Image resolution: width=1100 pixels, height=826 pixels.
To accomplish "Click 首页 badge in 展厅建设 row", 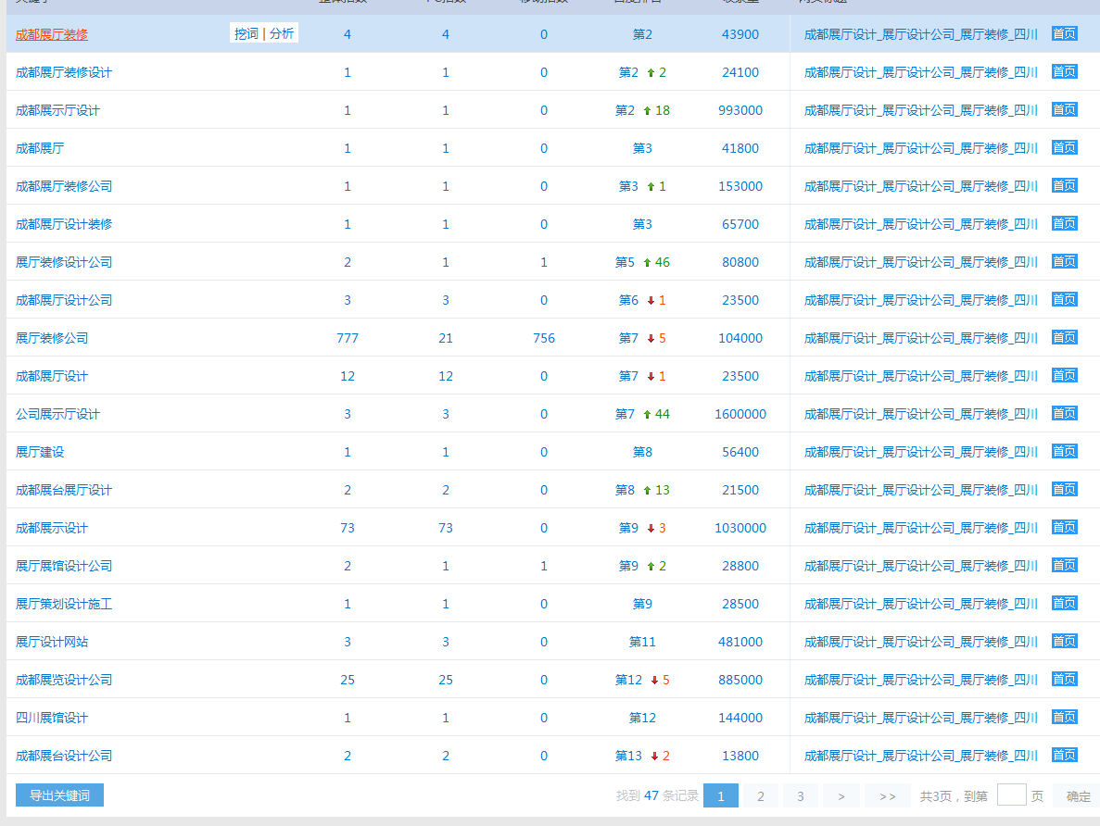I will [1064, 451].
